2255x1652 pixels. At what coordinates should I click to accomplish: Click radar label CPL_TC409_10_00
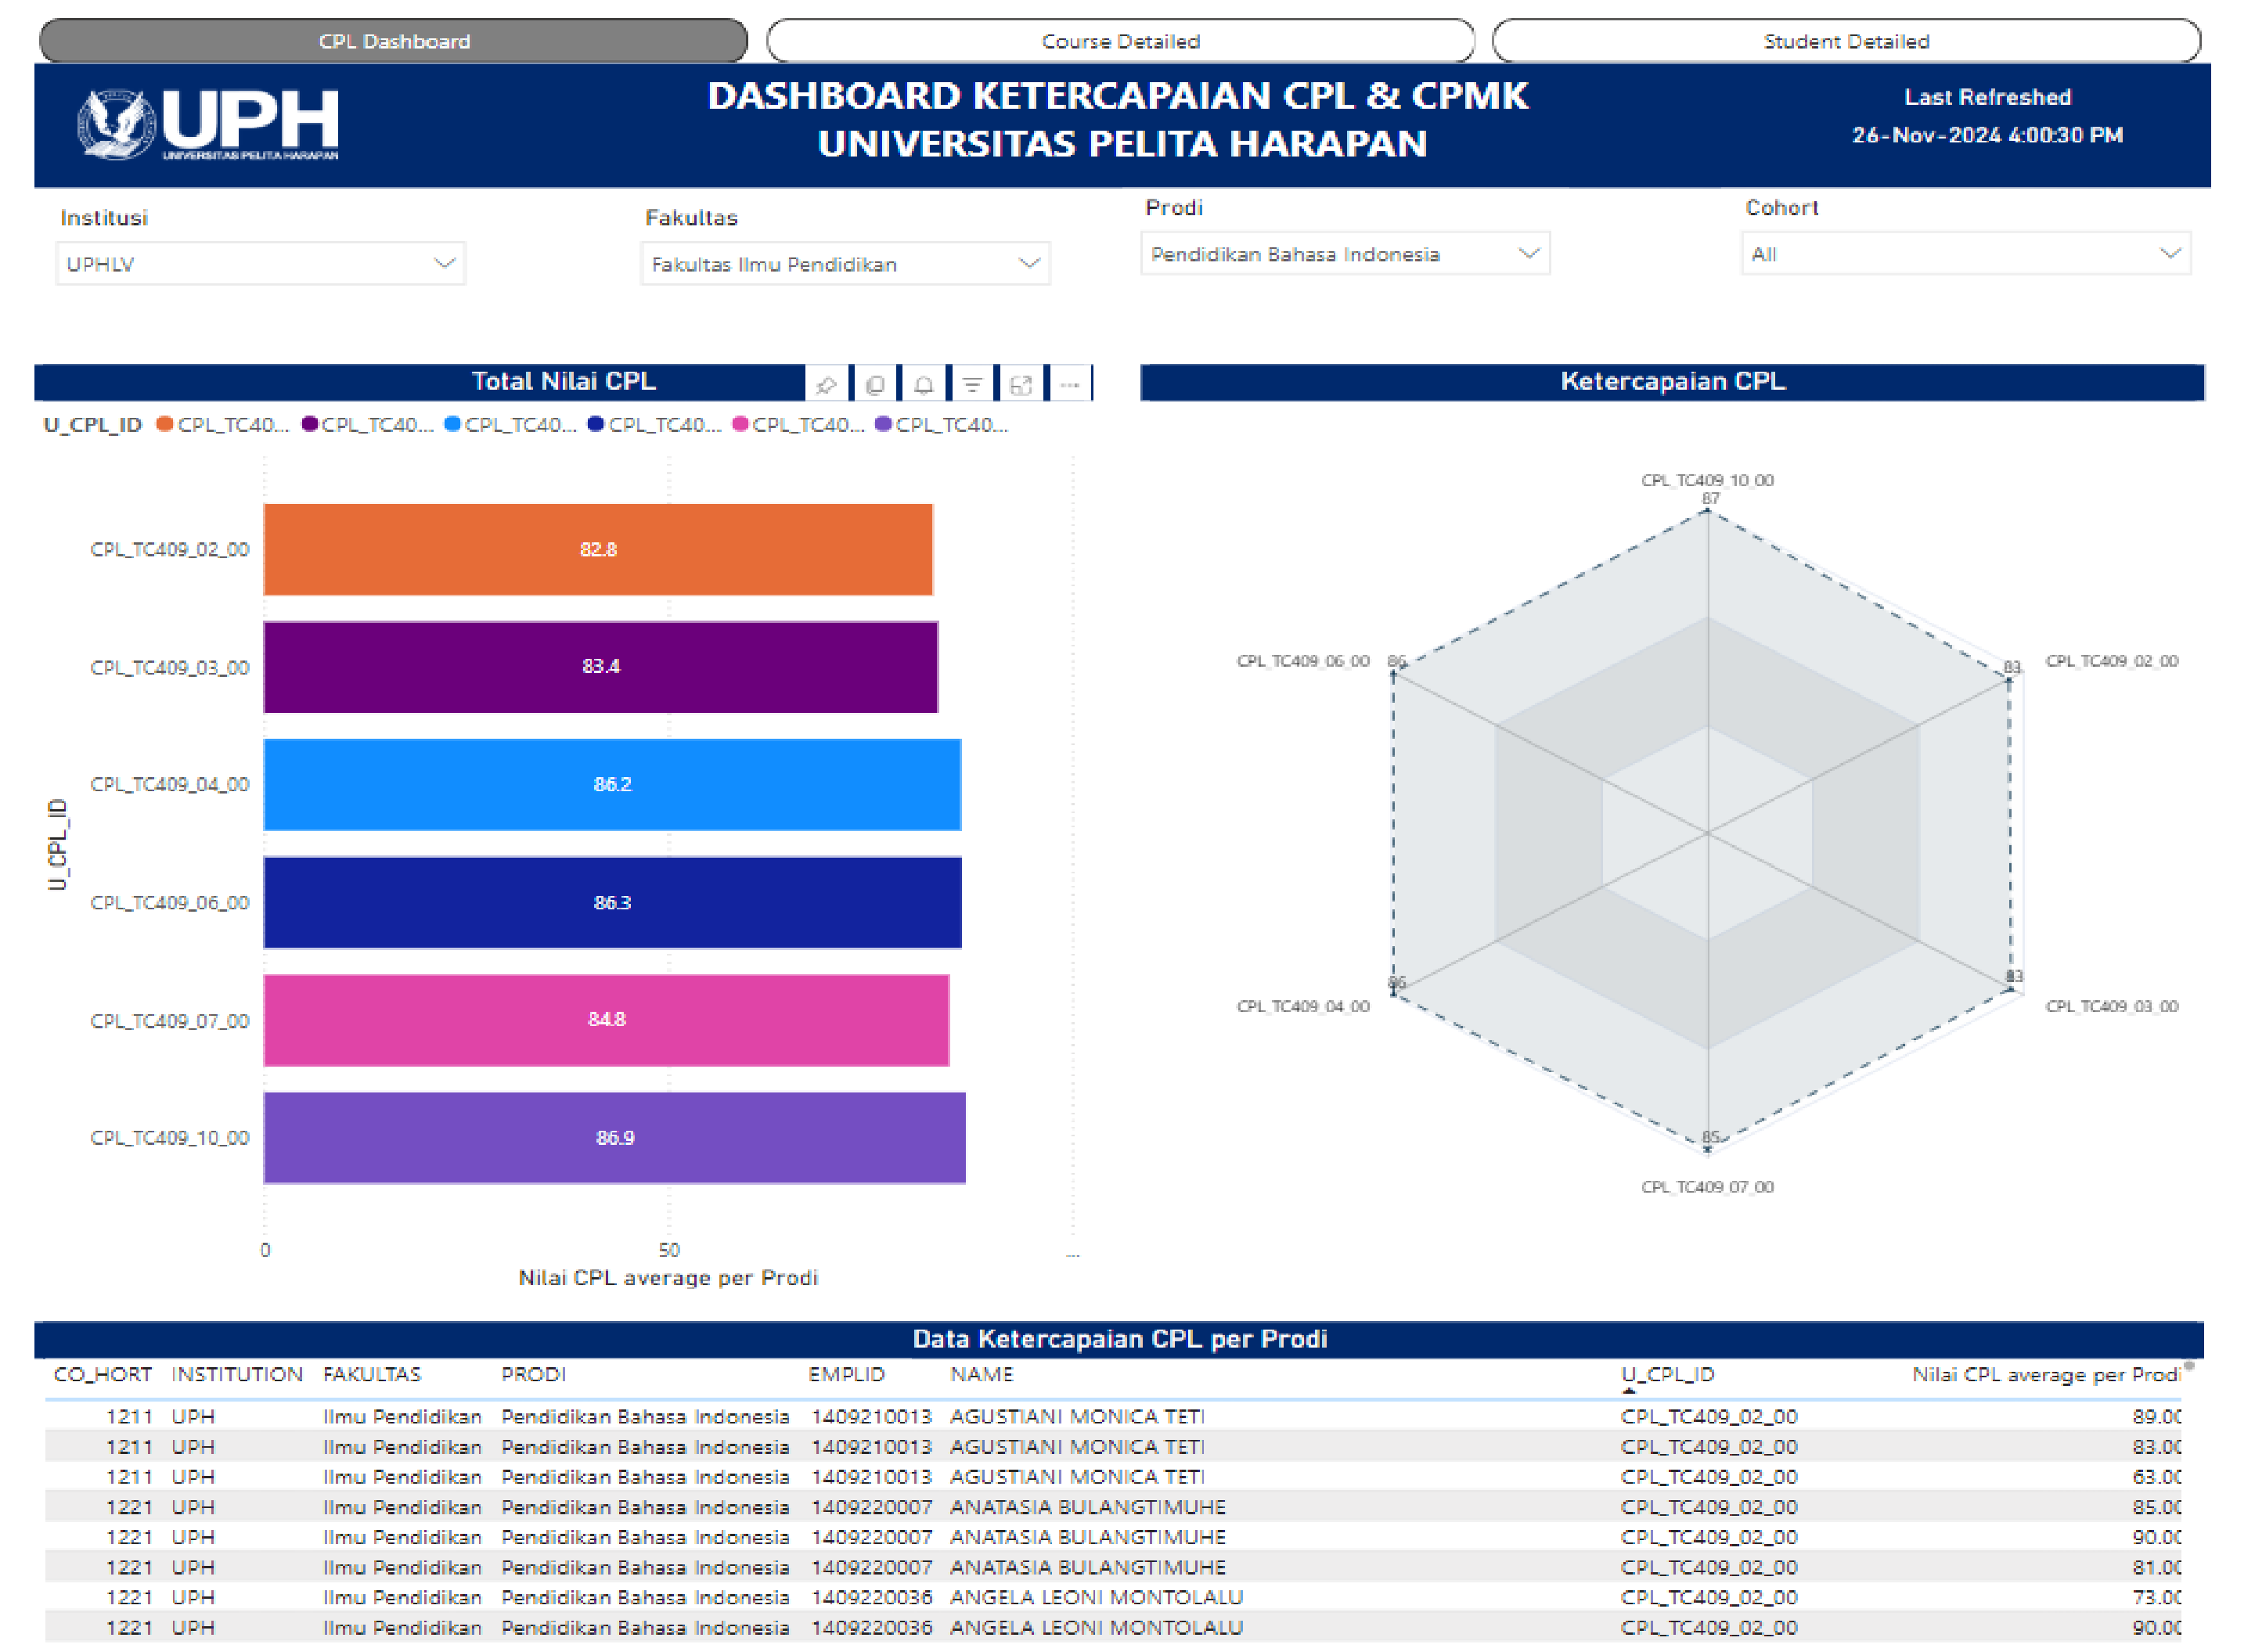pyautogui.click(x=1708, y=481)
